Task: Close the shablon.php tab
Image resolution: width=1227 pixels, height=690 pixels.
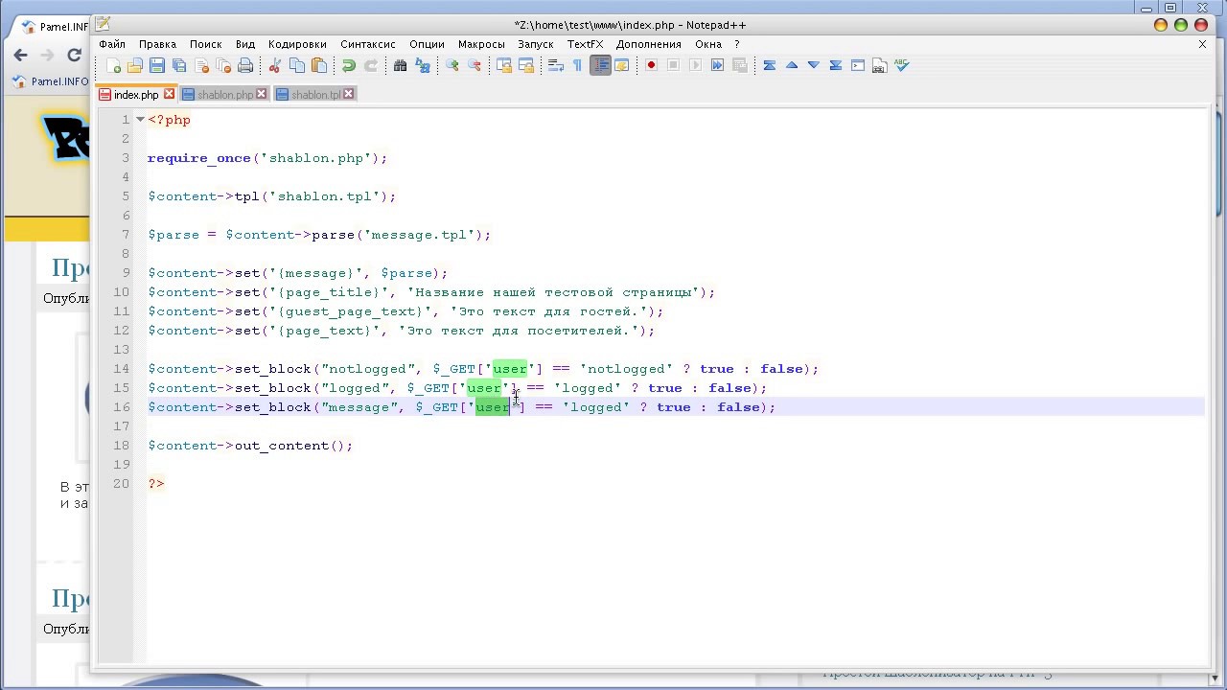Action: tap(262, 94)
